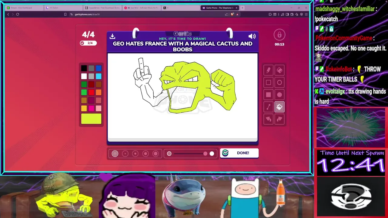Open the share icon in the address bar
Viewport: 388px width, 218px height.
pos(226,14)
